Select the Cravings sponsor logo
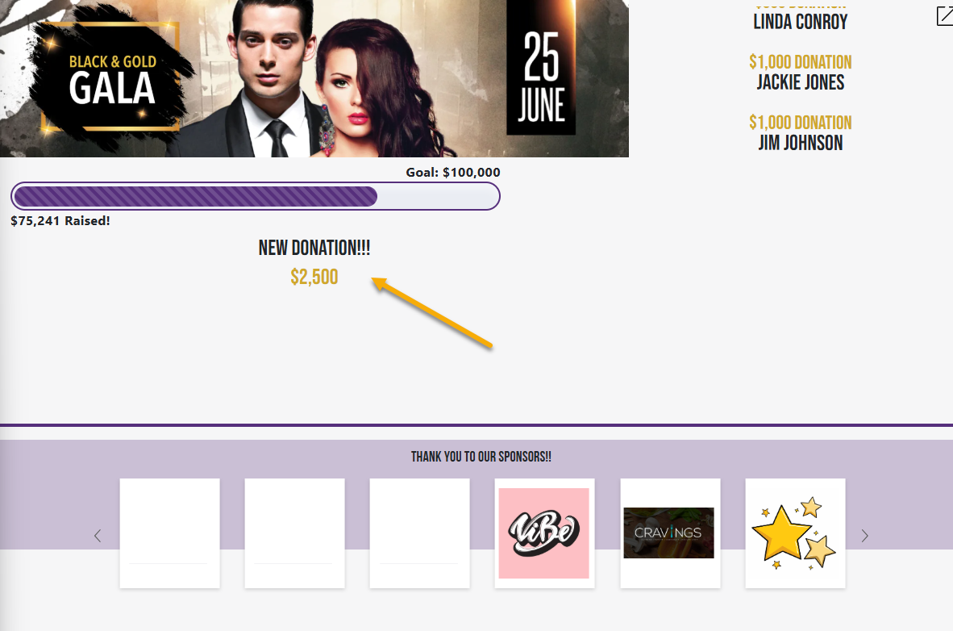The width and height of the screenshot is (953, 631). 669,533
